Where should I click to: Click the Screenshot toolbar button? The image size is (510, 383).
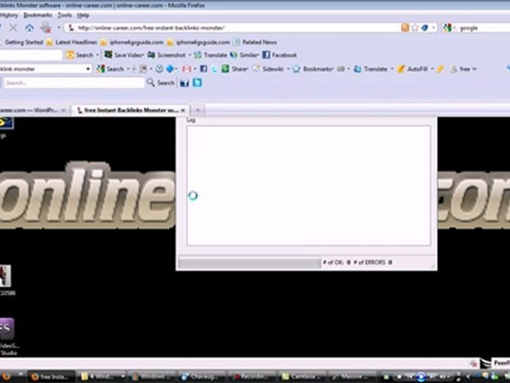coord(166,55)
